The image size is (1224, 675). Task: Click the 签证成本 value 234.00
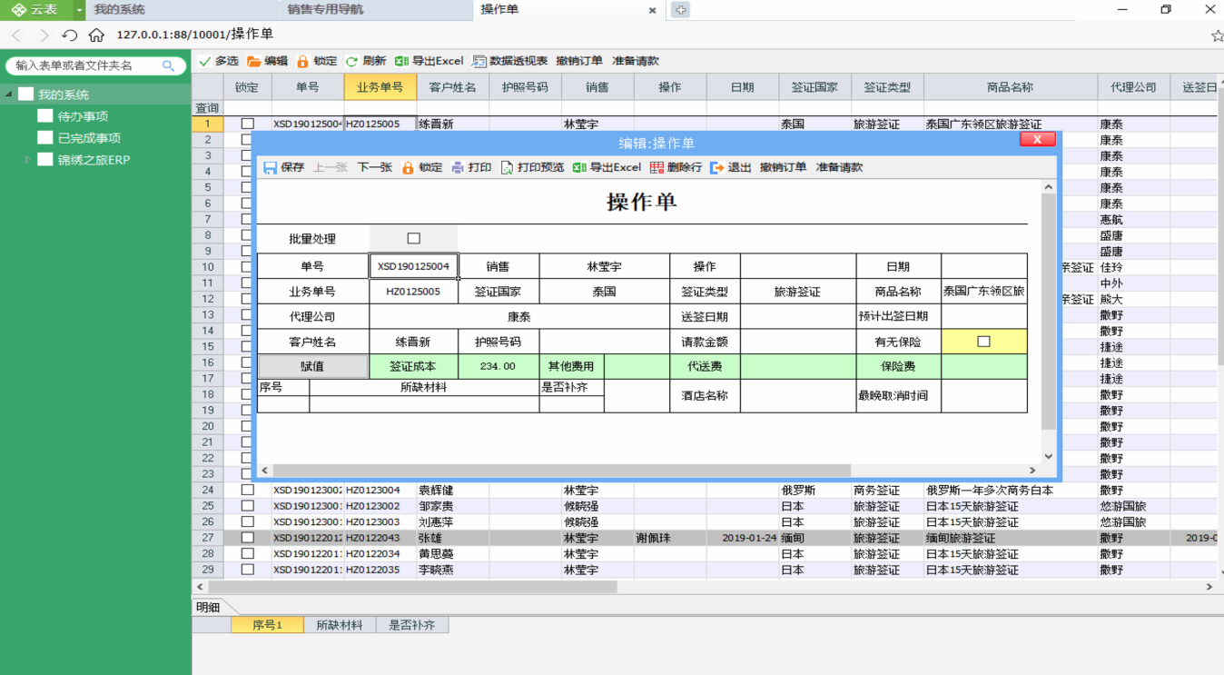(x=498, y=366)
